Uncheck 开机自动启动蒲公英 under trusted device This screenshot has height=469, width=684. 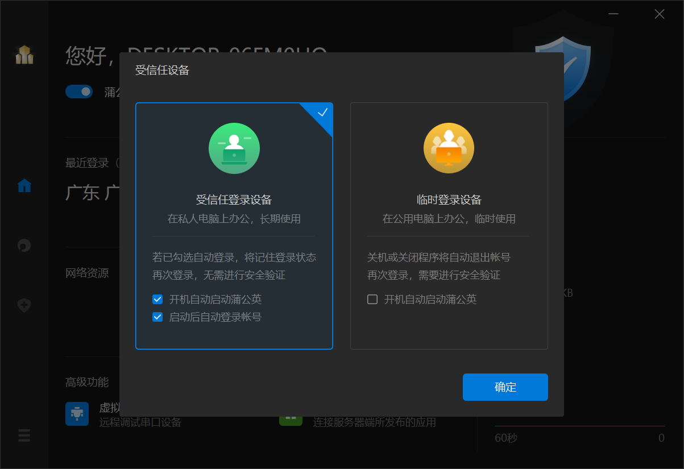(157, 299)
